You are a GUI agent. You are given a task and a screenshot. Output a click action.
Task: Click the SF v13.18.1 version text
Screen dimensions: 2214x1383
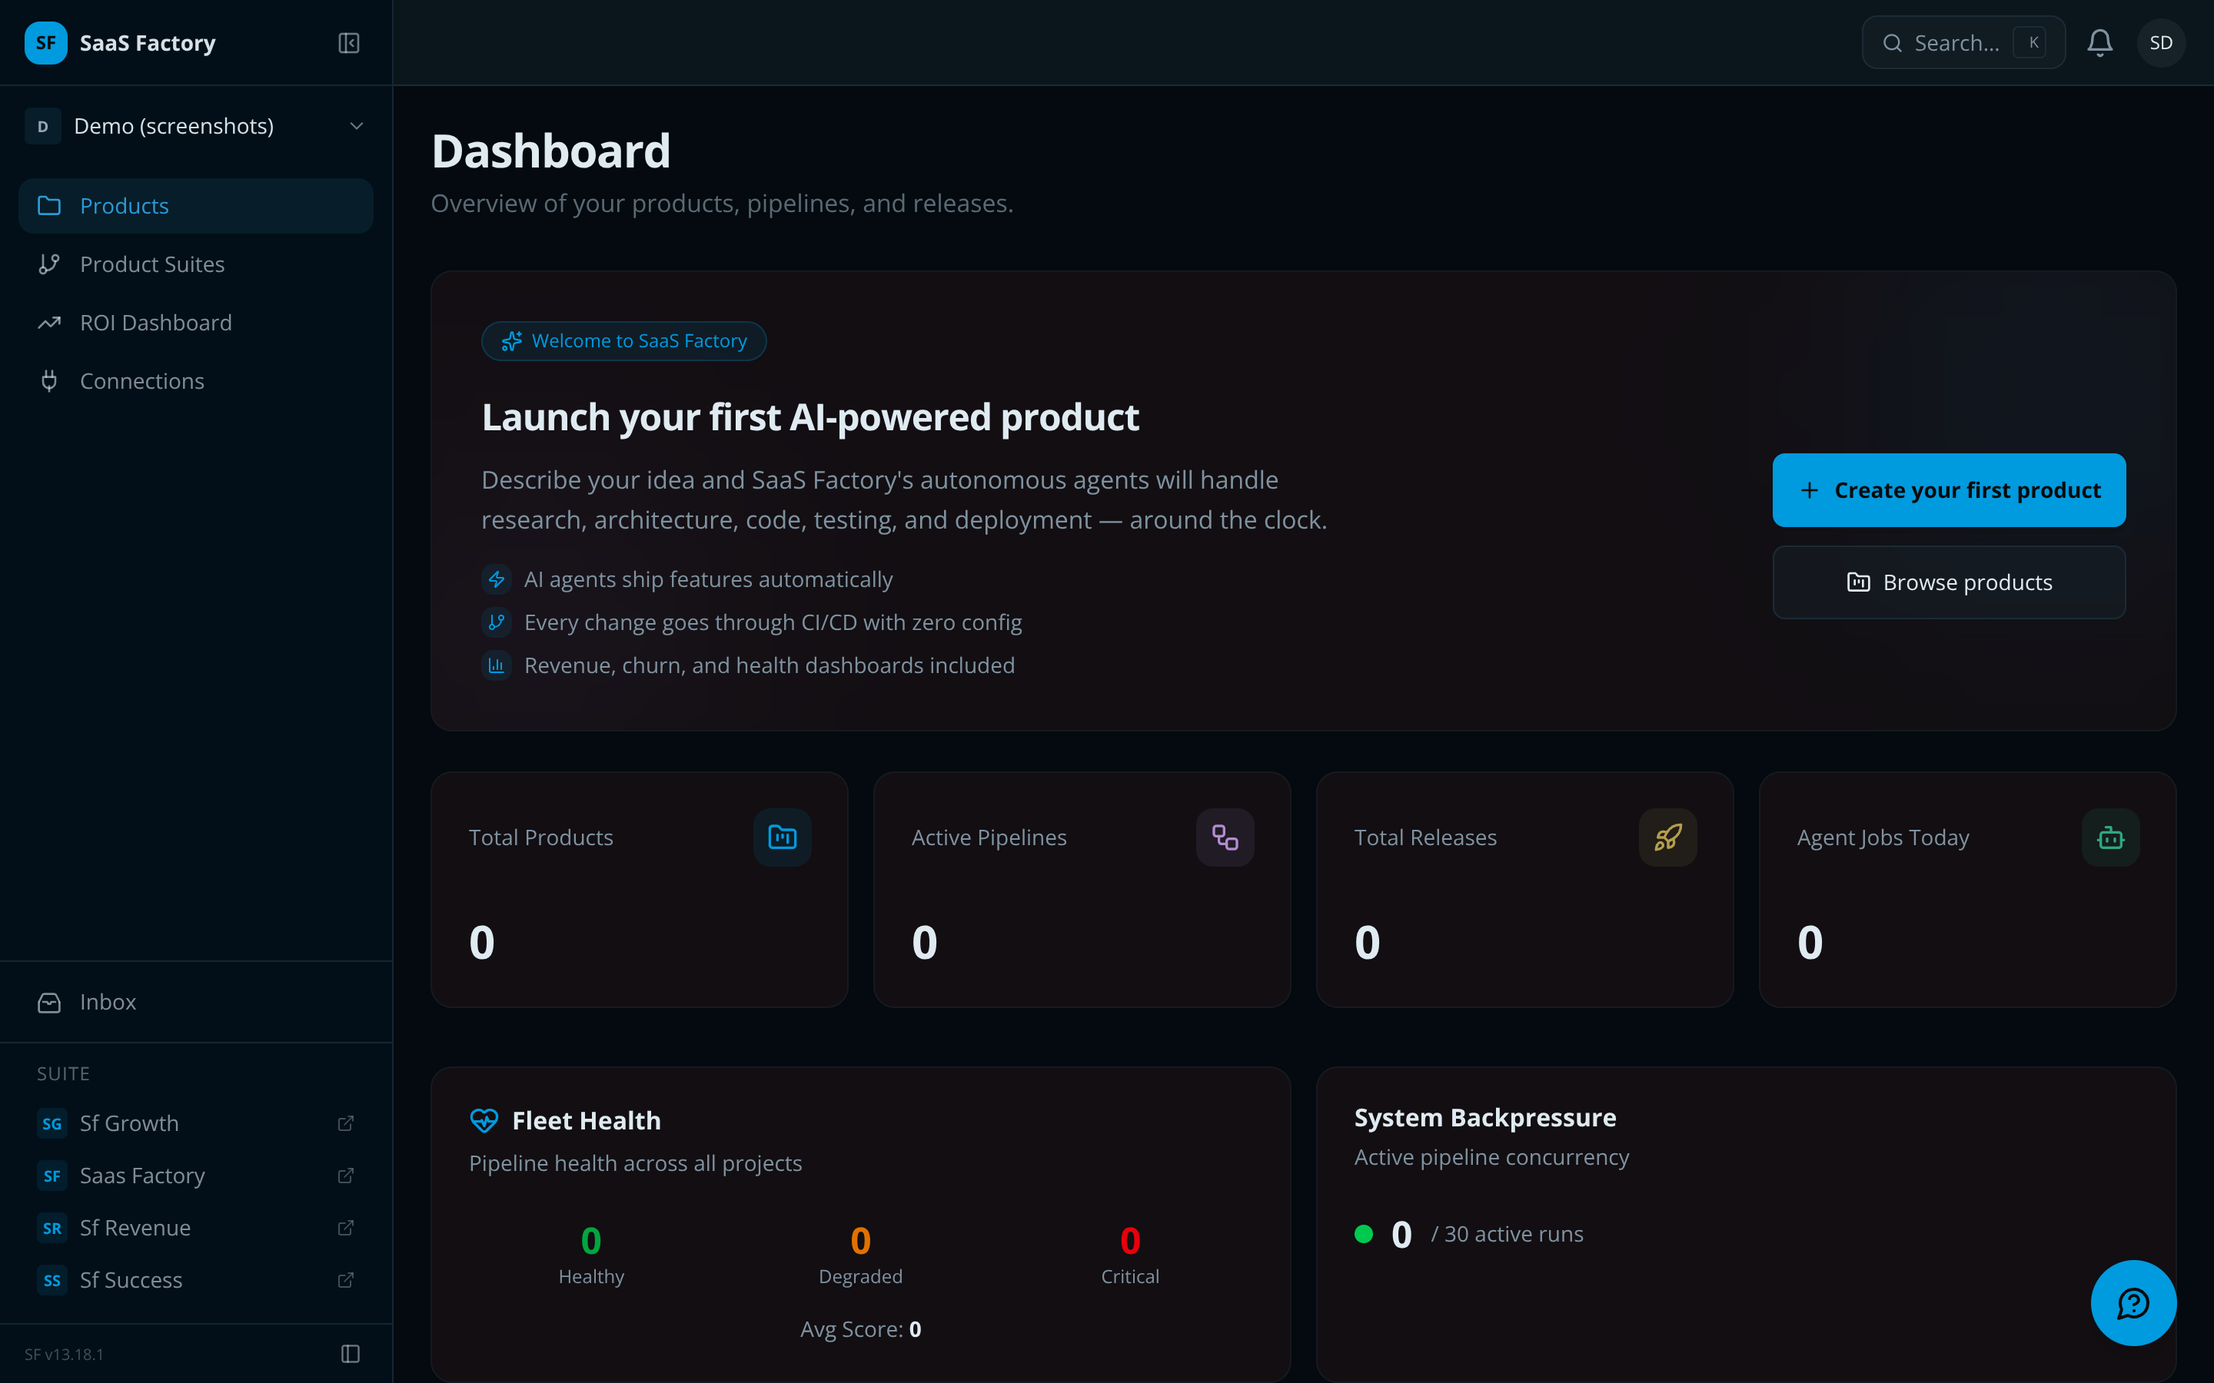pyautogui.click(x=64, y=1354)
